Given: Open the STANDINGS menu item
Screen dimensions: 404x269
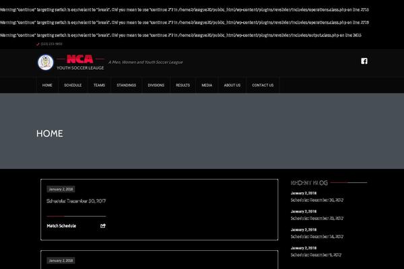Looking at the screenshot, I should [127, 85].
